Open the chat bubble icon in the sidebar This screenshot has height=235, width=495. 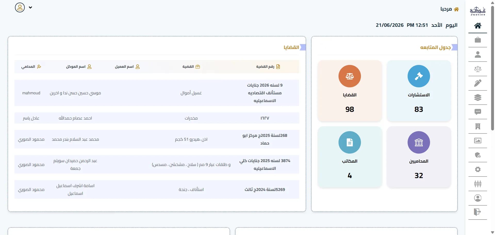(x=478, y=112)
